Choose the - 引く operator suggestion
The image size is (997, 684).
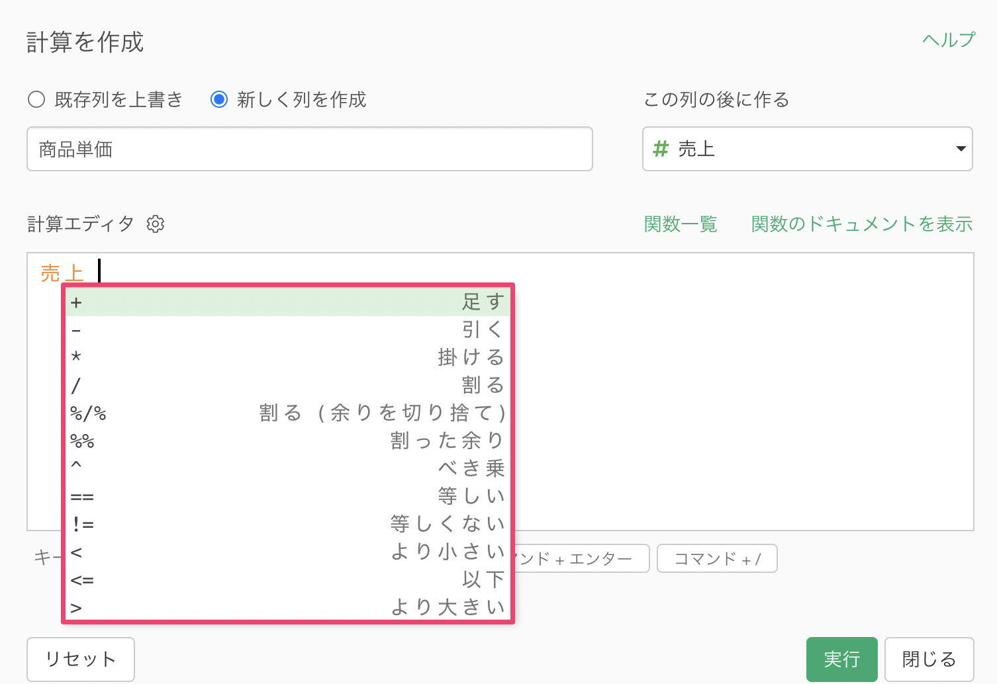[288, 329]
